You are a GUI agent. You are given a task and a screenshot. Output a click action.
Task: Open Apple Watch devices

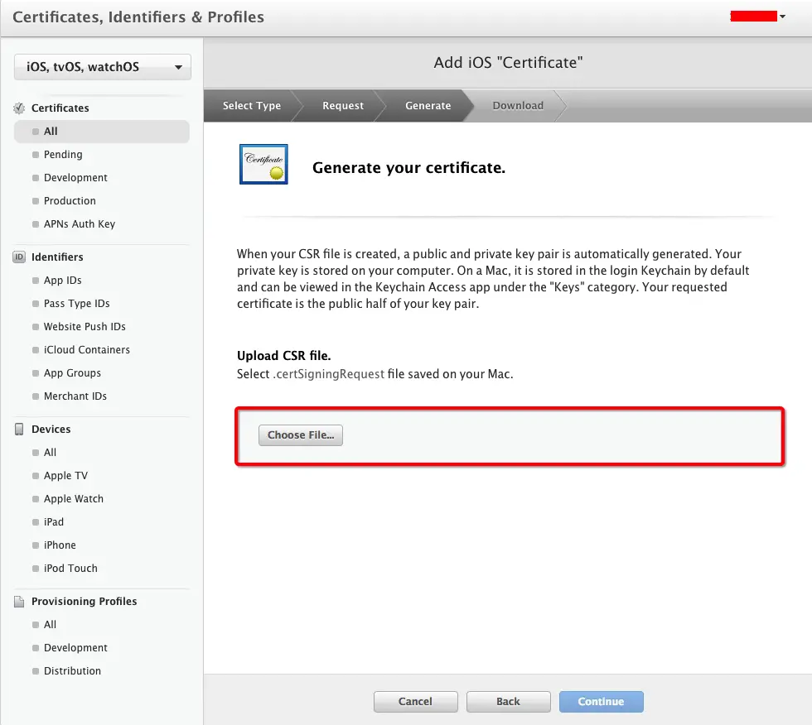click(74, 499)
